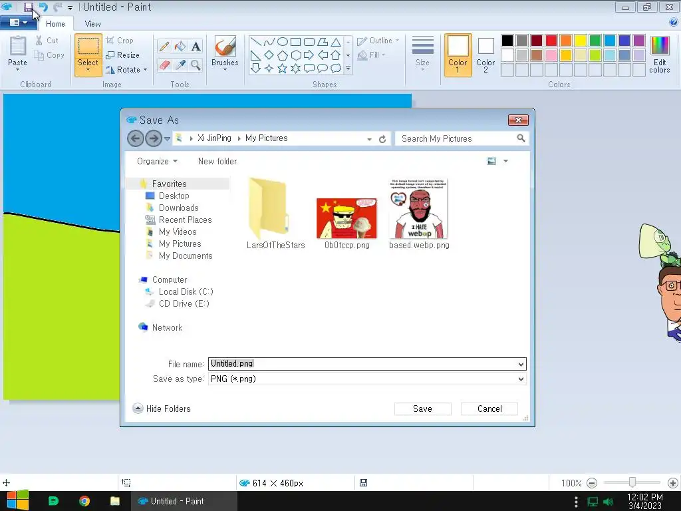Image resolution: width=681 pixels, height=511 pixels.
Task: Click the volume speaker tray icon
Action: point(609,502)
